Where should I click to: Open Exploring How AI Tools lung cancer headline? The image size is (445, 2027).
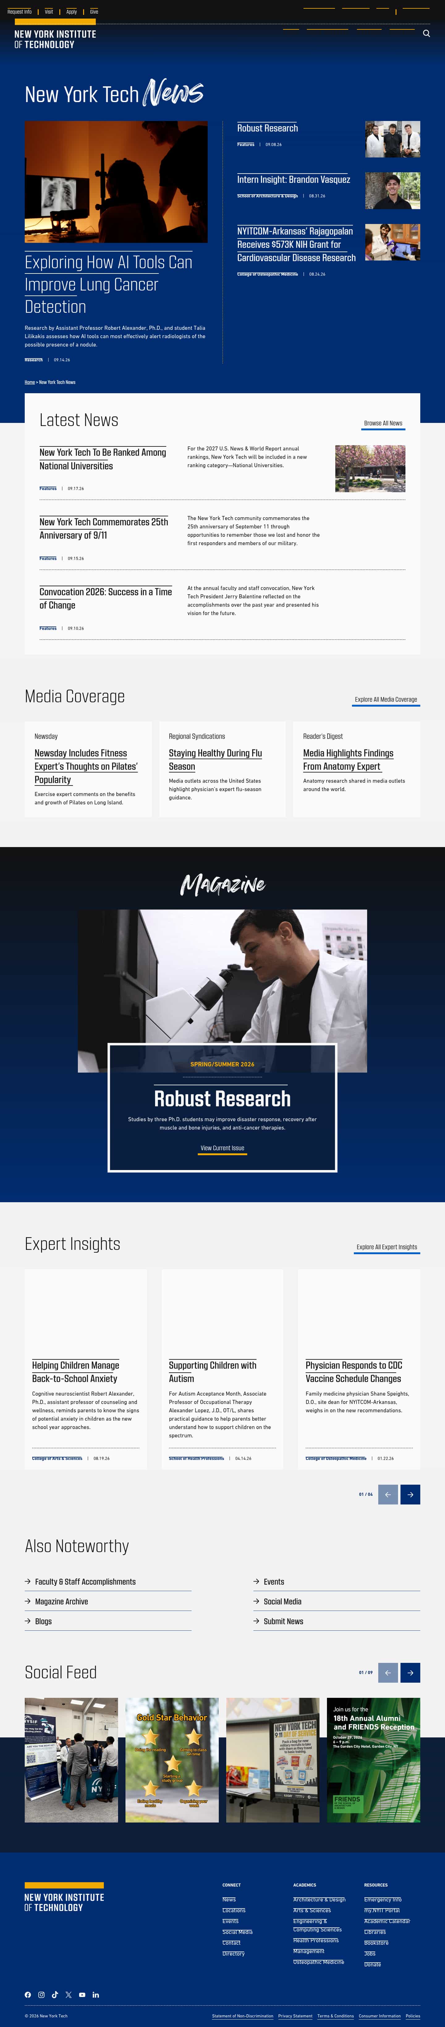point(108,284)
